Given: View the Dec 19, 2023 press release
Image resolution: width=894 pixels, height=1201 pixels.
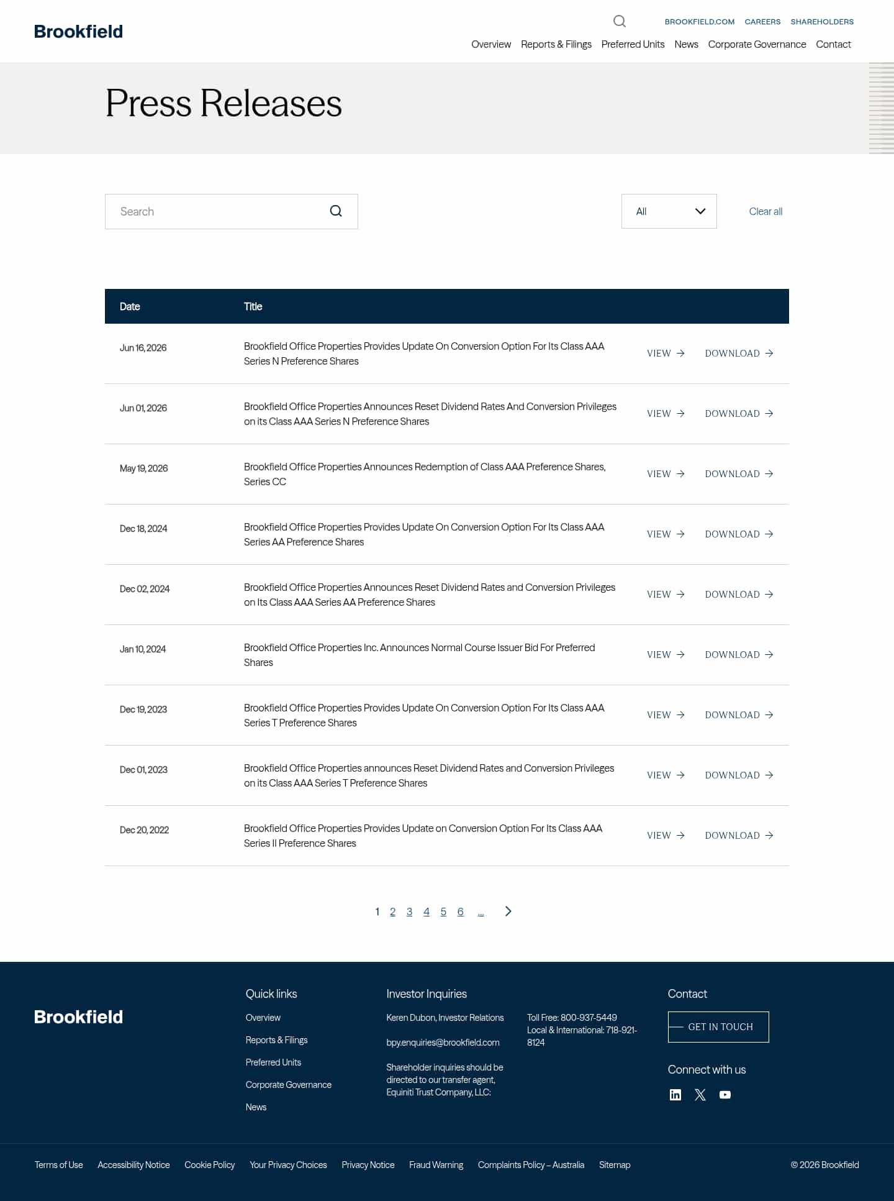Looking at the screenshot, I should pos(666,715).
